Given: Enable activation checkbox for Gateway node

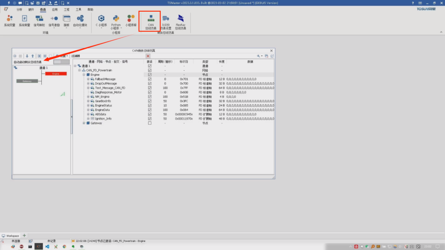Looking at the screenshot, I should pyautogui.click(x=150, y=123).
